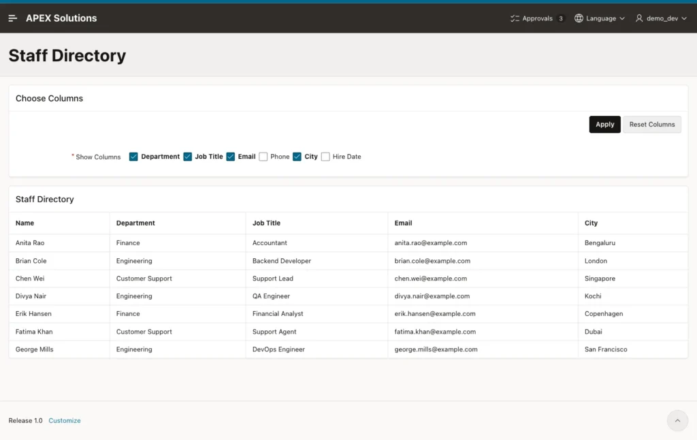
Task: Click the Bengaluru city cell
Action: click(633, 243)
